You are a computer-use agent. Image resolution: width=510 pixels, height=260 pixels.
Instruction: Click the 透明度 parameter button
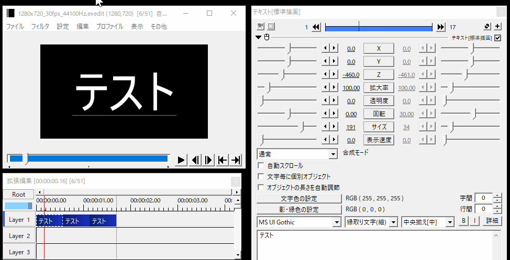[x=379, y=101]
